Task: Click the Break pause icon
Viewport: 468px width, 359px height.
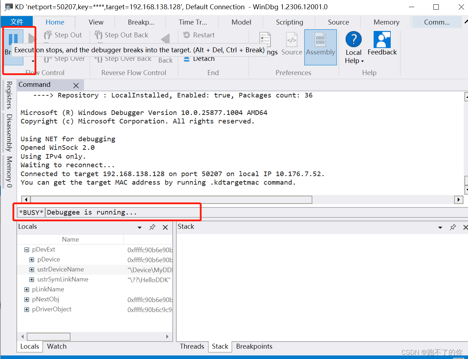Action: tap(13, 39)
